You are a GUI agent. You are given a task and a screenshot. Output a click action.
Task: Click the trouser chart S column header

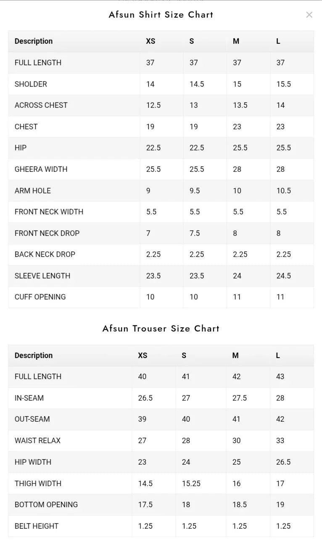[x=184, y=356]
